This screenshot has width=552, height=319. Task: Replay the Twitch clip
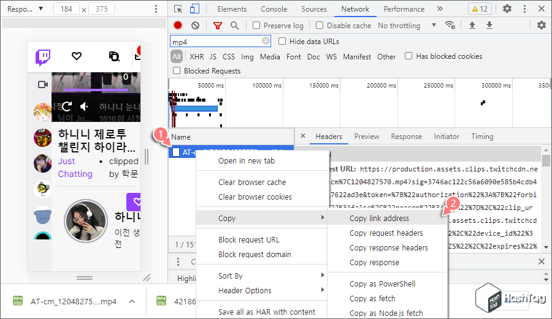[x=67, y=106]
